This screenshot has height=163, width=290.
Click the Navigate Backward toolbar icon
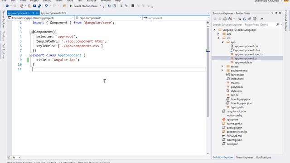(7, 6)
